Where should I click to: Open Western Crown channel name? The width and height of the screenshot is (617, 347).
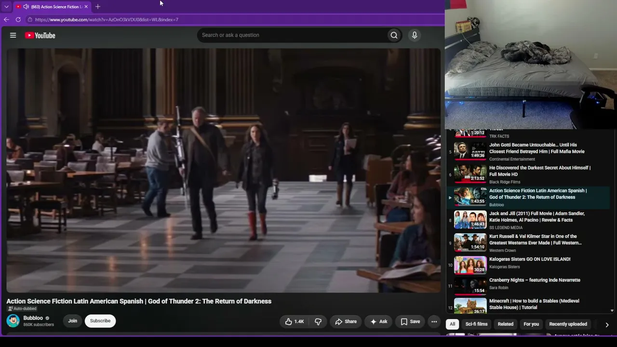click(x=503, y=251)
